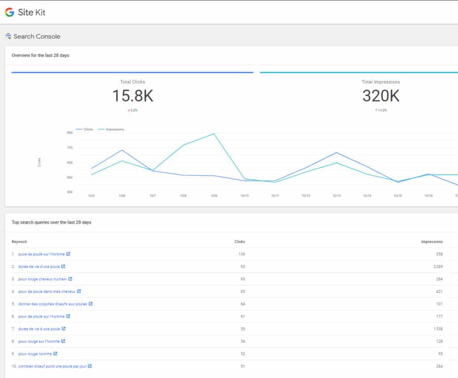Click the Google G logo
This screenshot has height=378, width=458.
pyautogui.click(x=10, y=12)
